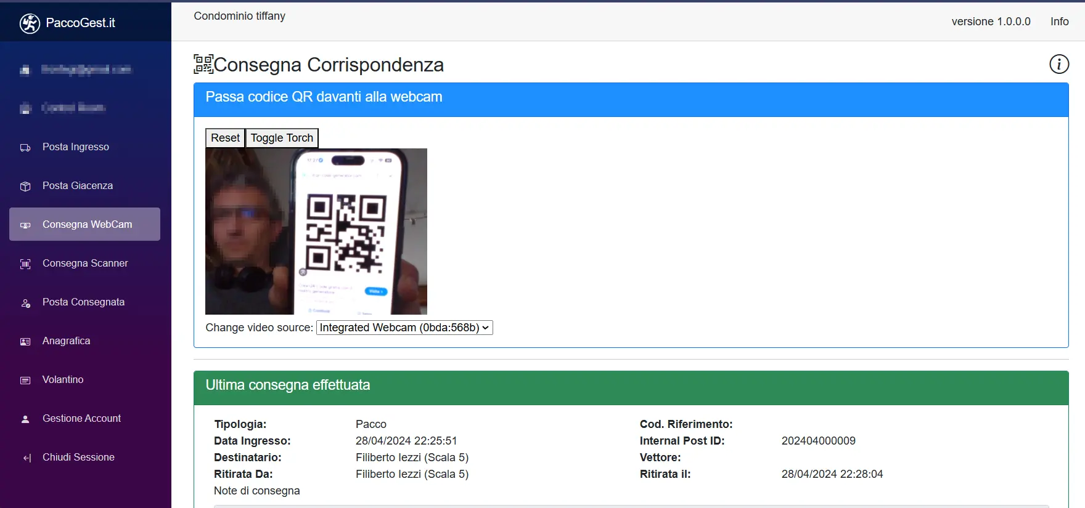Click the Consegna Scanner barcode icon

pos(25,264)
